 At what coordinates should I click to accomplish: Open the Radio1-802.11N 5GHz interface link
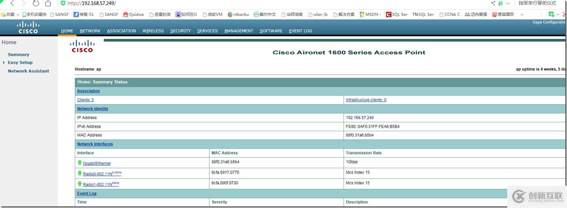[x=101, y=184]
